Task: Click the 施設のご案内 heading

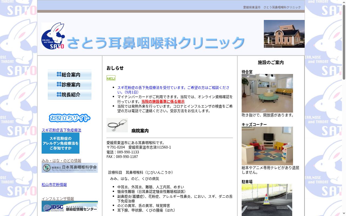Action: [x=271, y=62]
